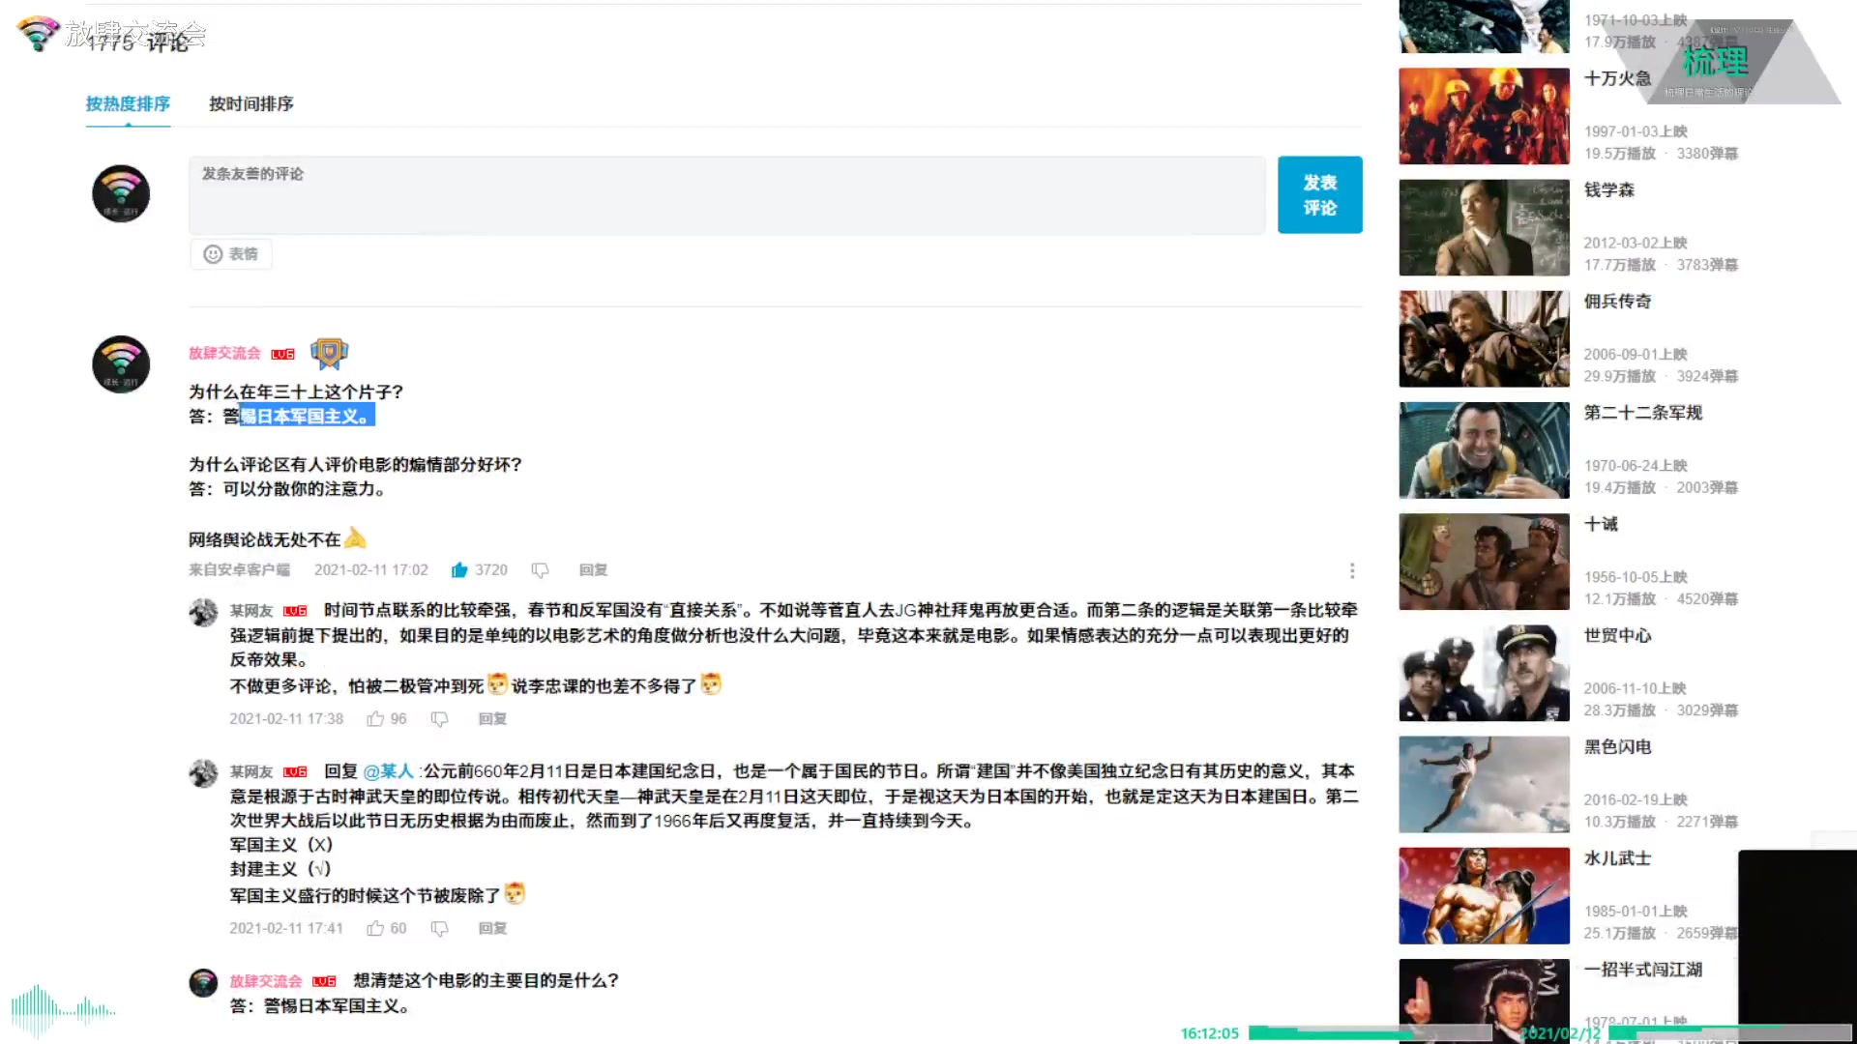
Task: Click the 水儿武士 title text
Action: coord(1617,857)
